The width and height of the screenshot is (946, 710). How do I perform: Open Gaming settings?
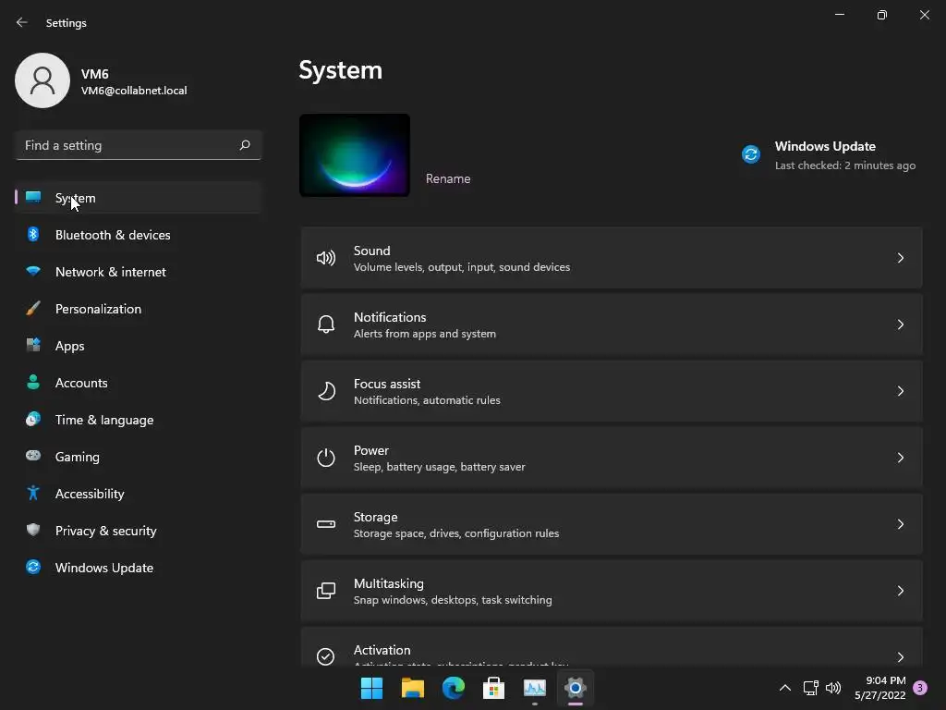139,457
